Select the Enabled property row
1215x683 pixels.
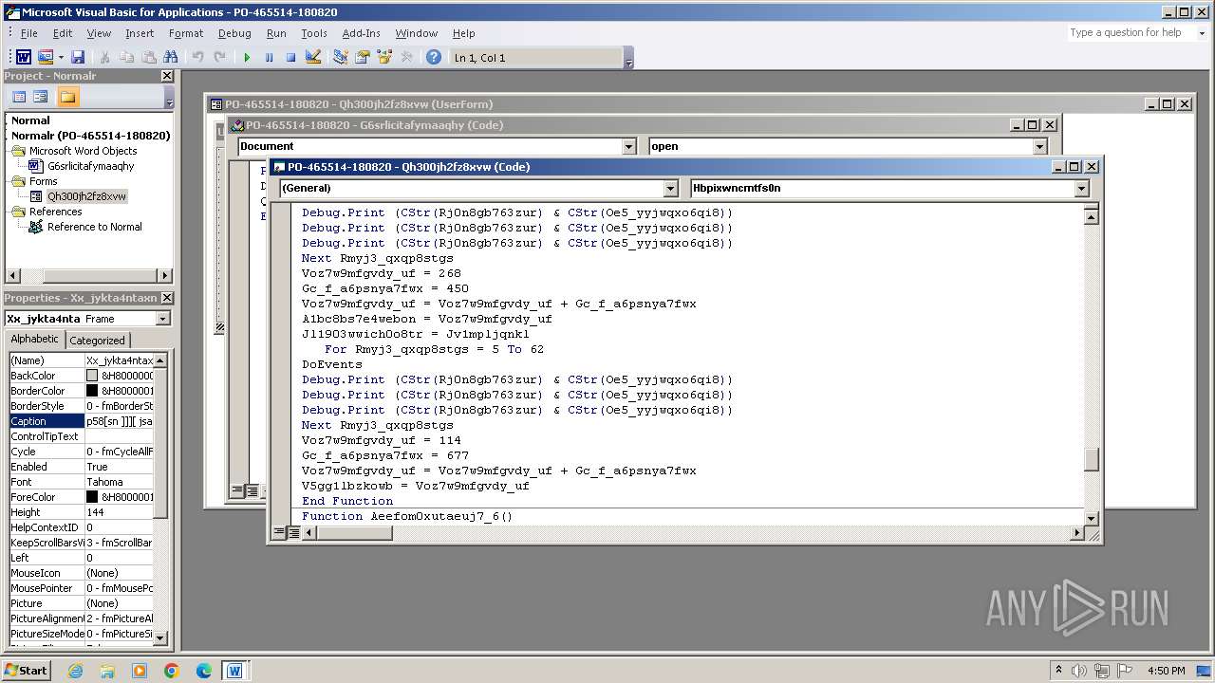pyautogui.click(x=81, y=467)
